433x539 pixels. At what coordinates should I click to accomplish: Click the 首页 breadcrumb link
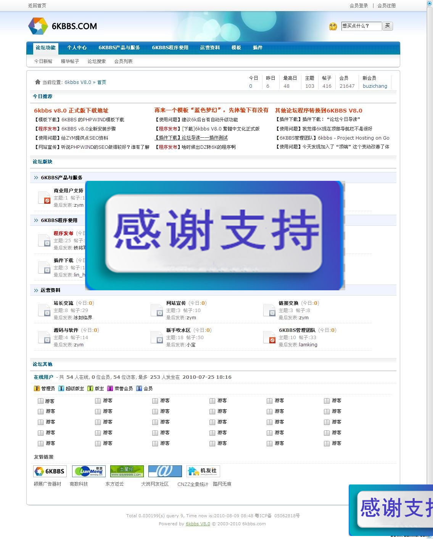click(101, 82)
